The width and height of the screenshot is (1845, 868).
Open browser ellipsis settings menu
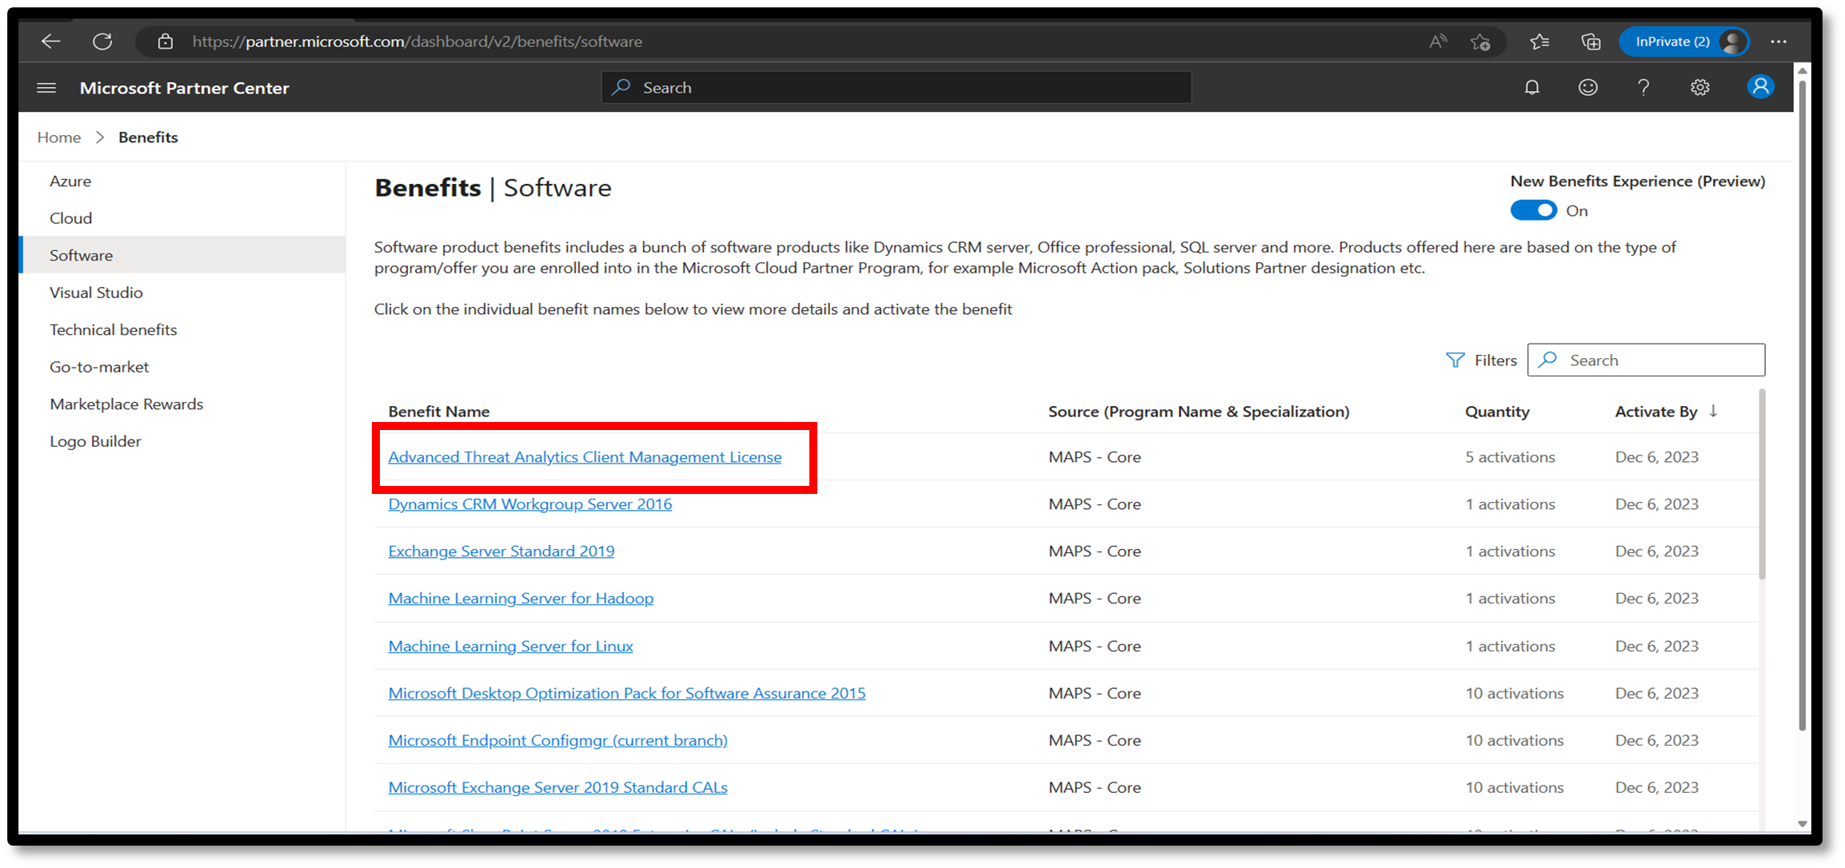pos(1778,42)
